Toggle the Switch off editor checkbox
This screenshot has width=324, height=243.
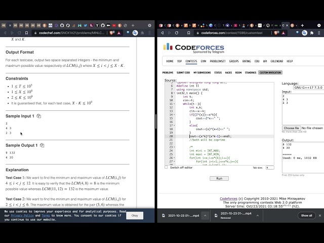(166, 167)
